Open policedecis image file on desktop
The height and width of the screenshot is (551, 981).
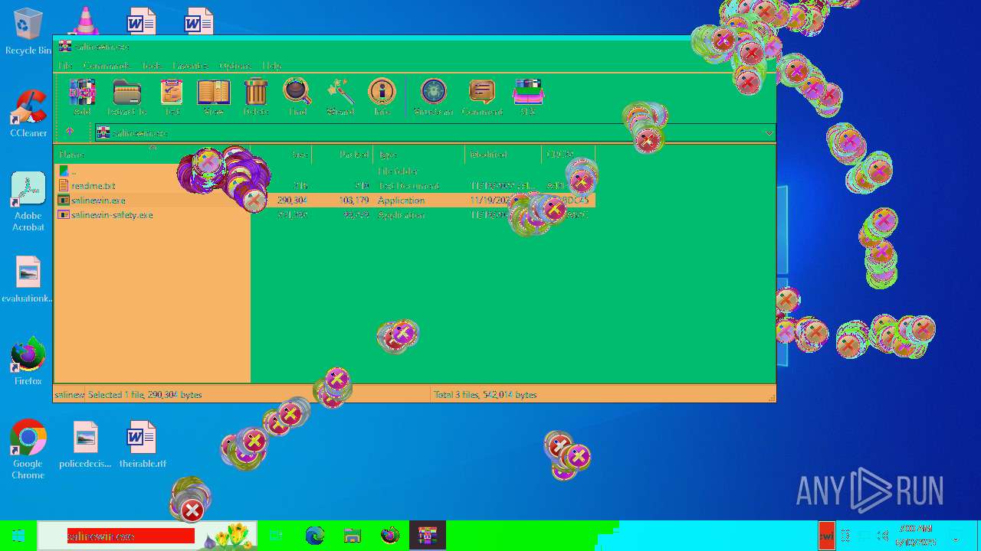[x=85, y=445]
